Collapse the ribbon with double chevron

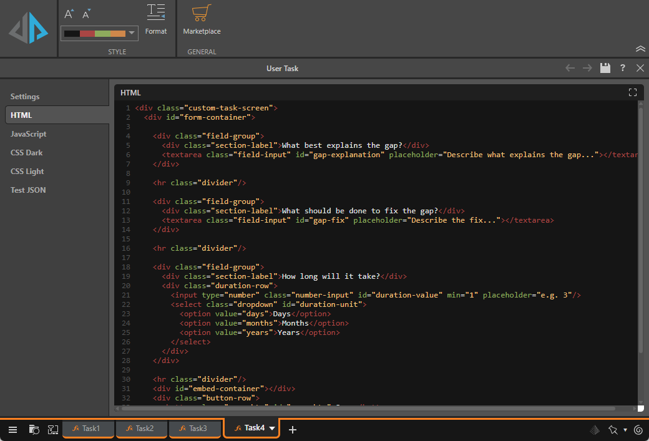640,49
